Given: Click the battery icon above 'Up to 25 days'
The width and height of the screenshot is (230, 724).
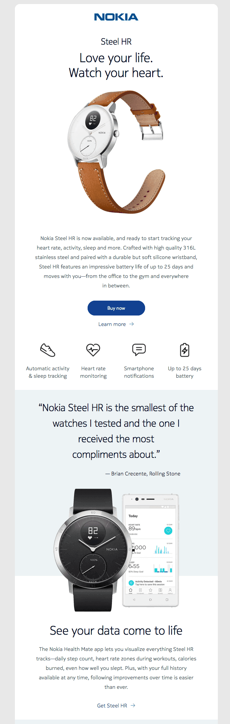Looking at the screenshot, I should tap(184, 350).
